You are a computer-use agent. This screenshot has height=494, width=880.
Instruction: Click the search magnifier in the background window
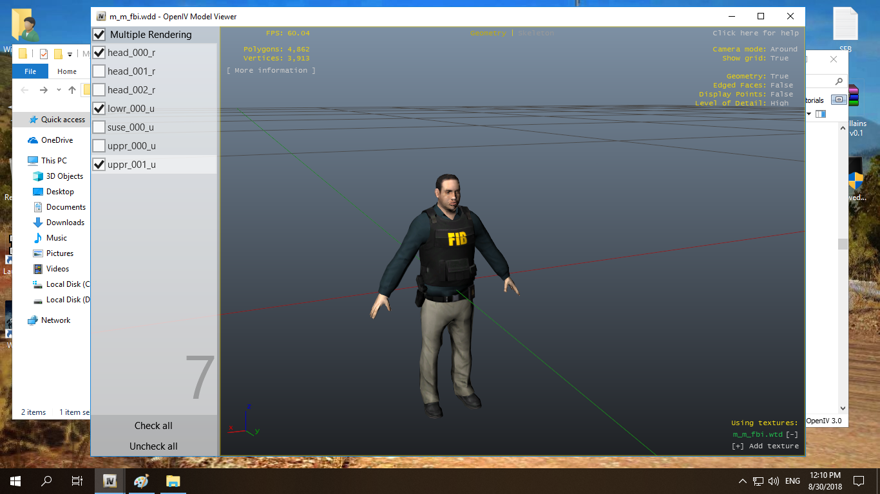839,82
